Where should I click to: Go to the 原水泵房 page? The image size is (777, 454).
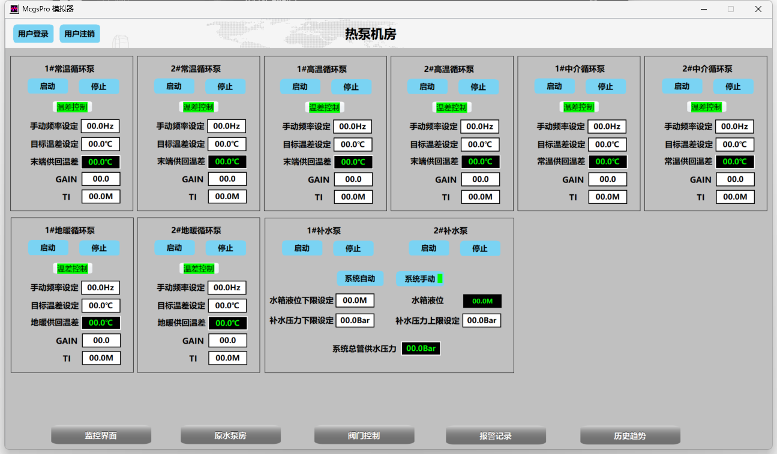(x=230, y=435)
